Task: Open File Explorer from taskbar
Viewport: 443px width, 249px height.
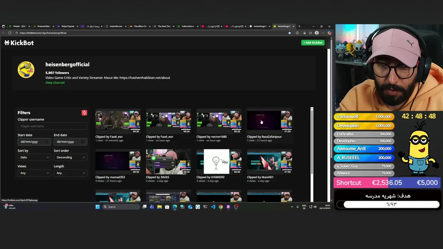Action: point(159,207)
